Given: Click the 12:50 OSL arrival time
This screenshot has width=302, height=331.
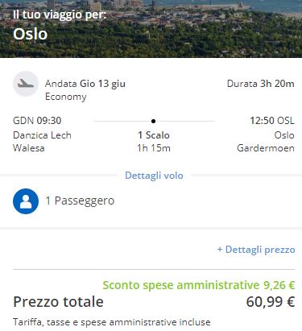Looking at the screenshot, I should (272, 121).
